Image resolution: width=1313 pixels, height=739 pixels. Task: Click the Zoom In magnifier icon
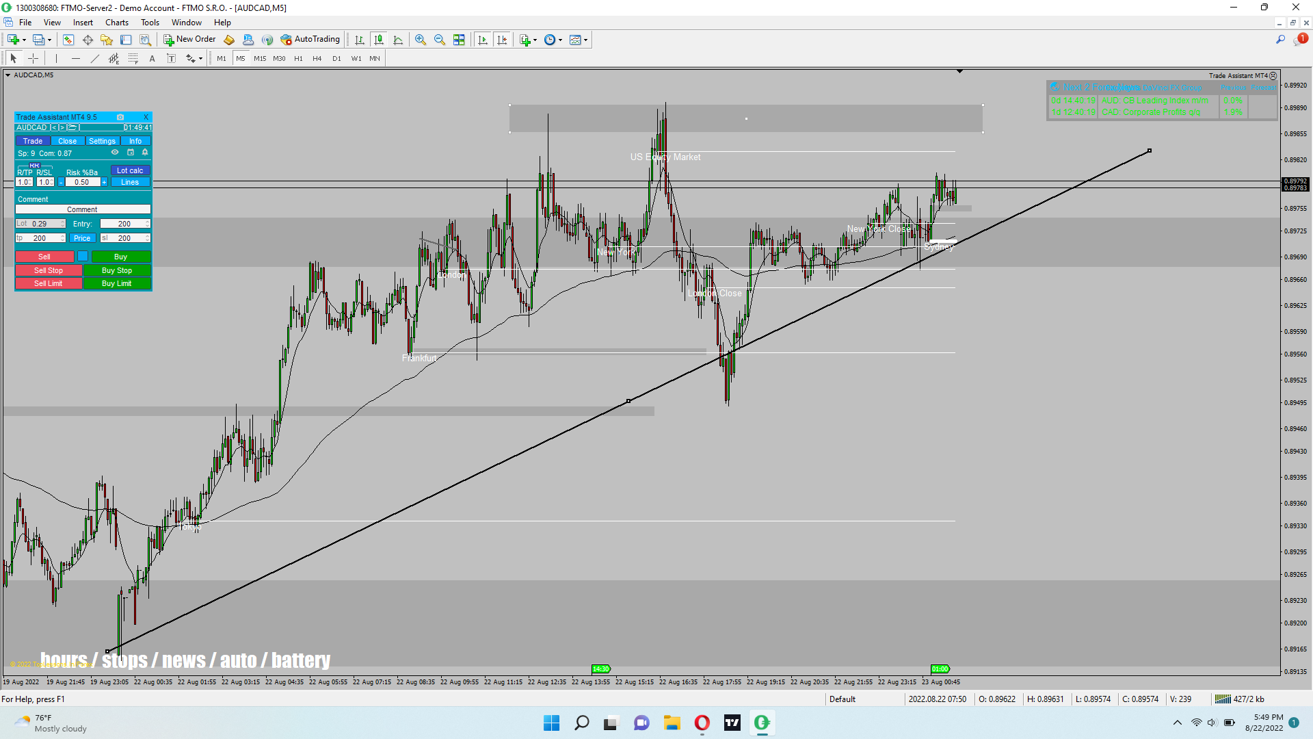(x=421, y=40)
